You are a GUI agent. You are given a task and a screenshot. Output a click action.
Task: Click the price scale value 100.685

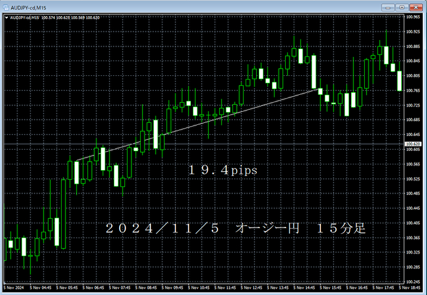coord(413,120)
